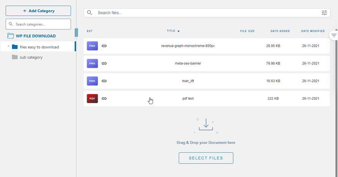Click the link icon on pdf test row
This screenshot has height=177, width=338.
pyautogui.click(x=104, y=99)
